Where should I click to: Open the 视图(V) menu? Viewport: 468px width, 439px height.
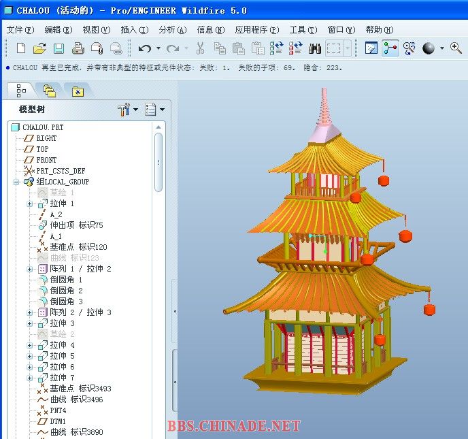click(x=97, y=30)
